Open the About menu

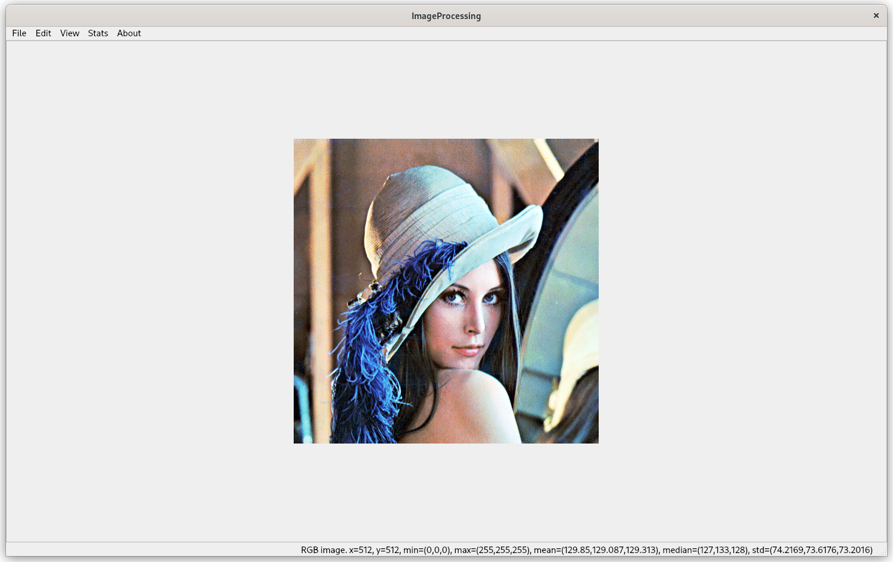tap(129, 33)
